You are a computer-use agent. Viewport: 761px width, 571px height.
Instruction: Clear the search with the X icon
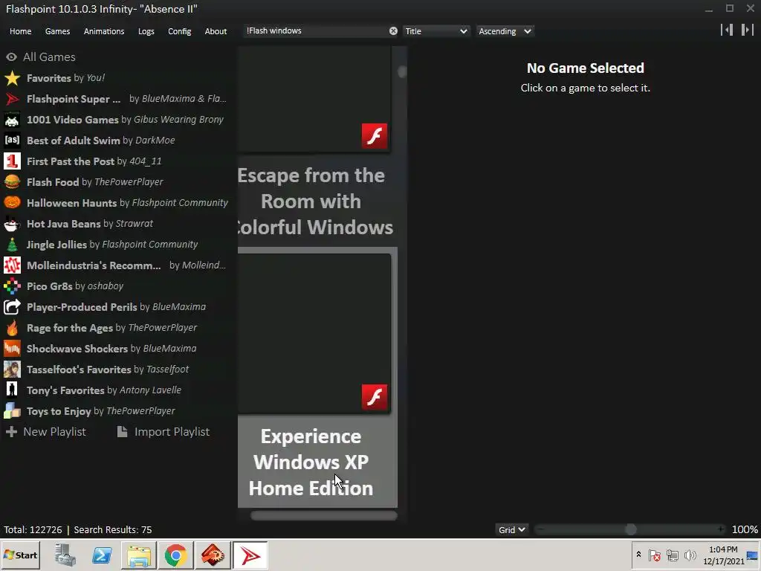[393, 31]
